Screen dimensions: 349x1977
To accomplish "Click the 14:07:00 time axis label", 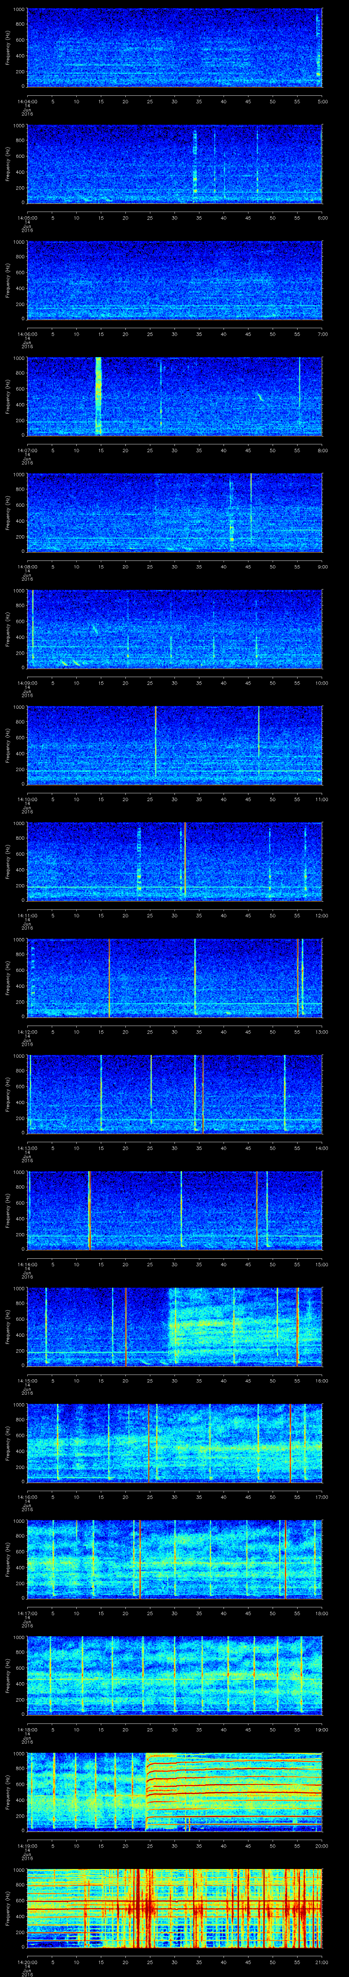I will (x=28, y=450).
